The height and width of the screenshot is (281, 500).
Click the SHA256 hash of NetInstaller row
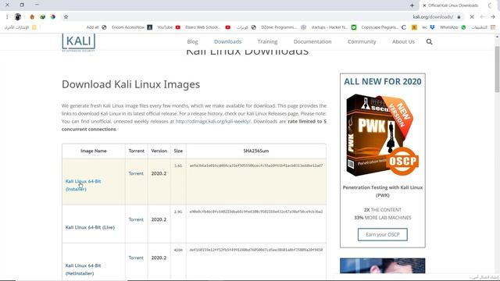256,250
